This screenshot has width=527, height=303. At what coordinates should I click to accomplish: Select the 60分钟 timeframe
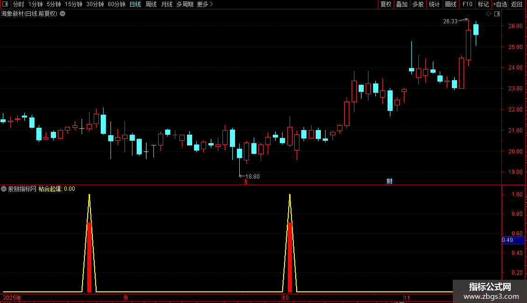[117, 4]
